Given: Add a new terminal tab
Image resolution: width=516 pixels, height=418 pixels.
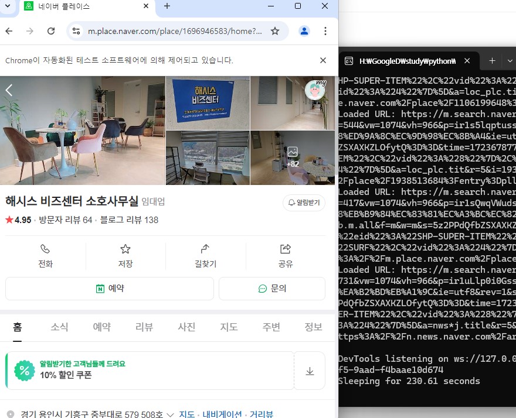Looking at the screenshot, I should click(492, 61).
